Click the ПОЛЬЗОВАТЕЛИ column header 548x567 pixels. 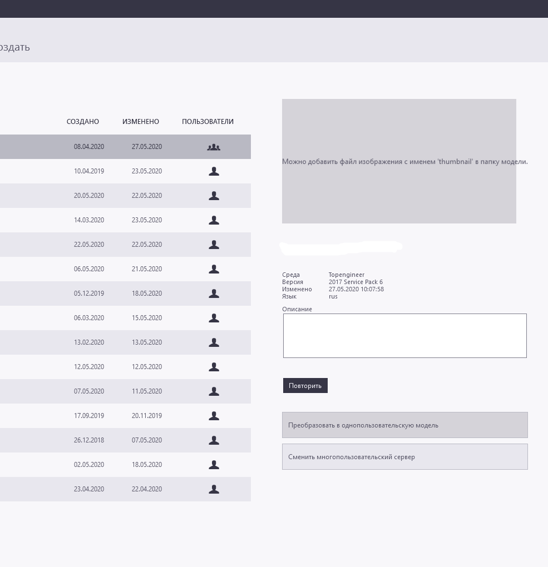(208, 122)
